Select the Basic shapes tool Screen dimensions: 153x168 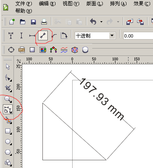pyautogui.click(x=8, y=163)
